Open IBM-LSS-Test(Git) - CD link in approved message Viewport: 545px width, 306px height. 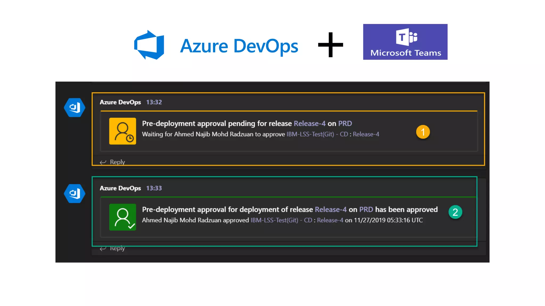(x=281, y=220)
